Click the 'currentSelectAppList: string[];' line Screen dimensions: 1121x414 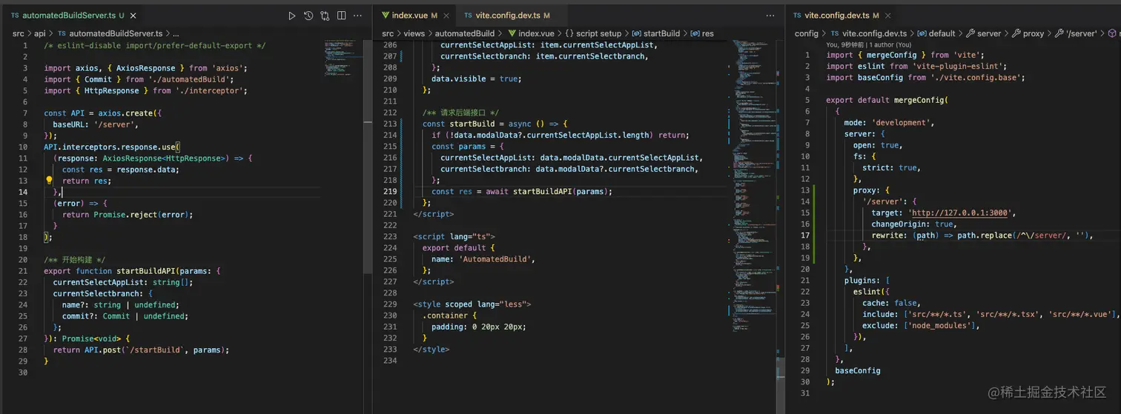pyautogui.click(x=123, y=282)
